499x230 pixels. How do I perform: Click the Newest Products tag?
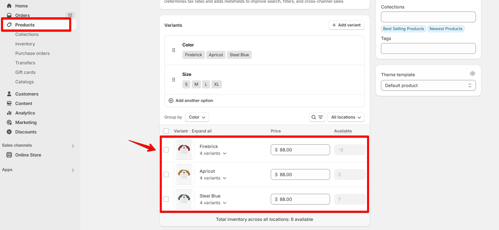click(x=446, y=29)
